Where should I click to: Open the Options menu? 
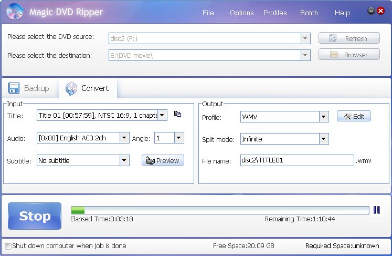click(x=242, y=13)
